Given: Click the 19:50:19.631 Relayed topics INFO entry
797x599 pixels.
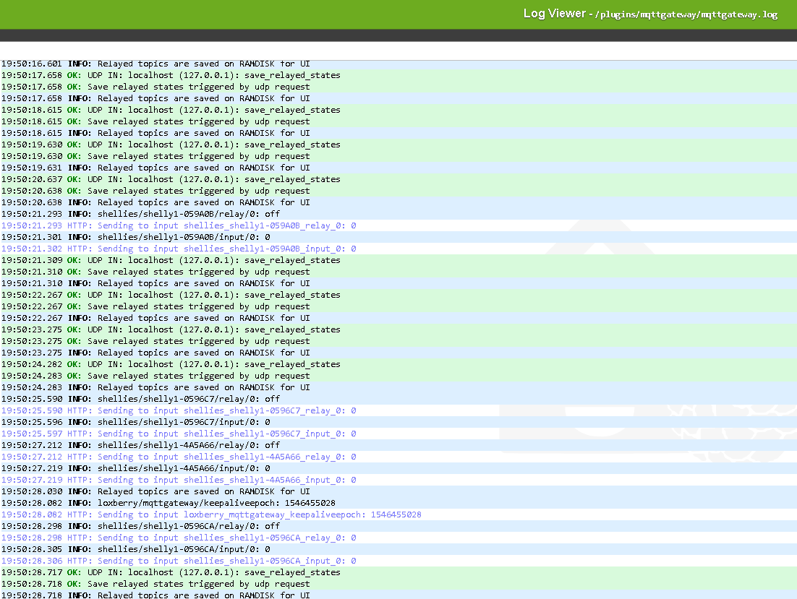Looking at the screenshot, I should pyautogui.click(x=188, y=168).
